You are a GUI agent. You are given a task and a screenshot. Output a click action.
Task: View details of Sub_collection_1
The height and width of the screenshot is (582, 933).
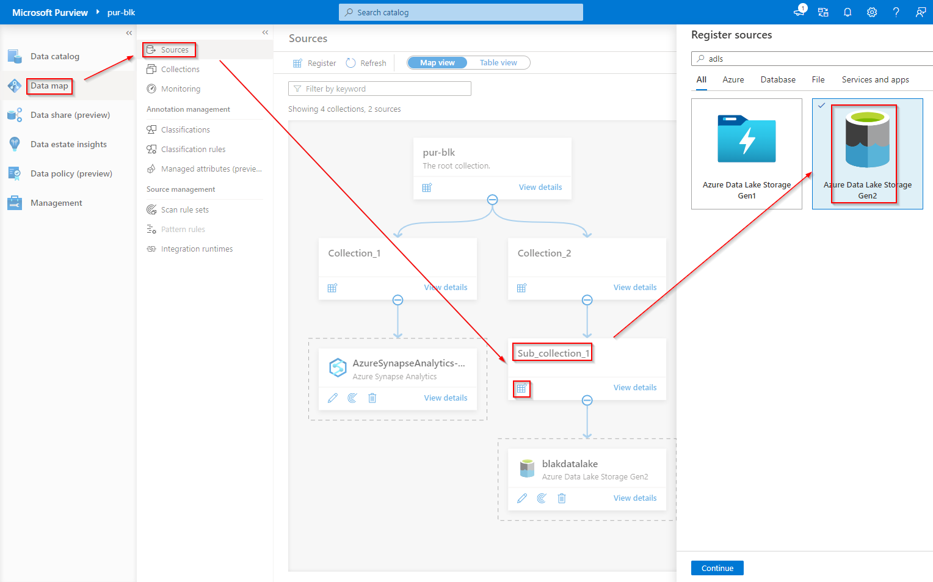pyautogui.click(x=635, y=388)
